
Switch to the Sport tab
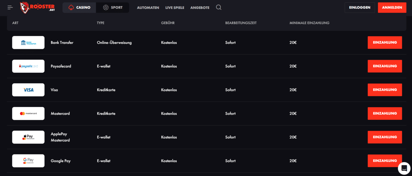[113, 8]
